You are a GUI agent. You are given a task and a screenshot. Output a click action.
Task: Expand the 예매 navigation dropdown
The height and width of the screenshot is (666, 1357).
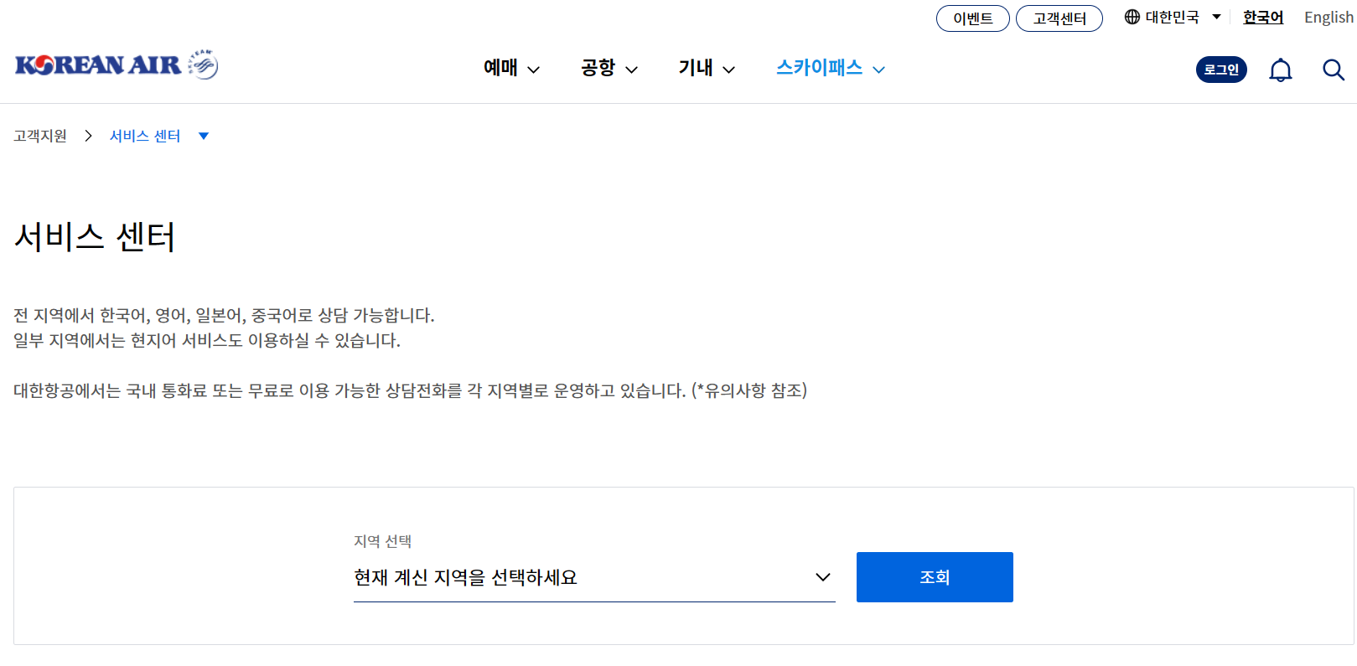510,69
